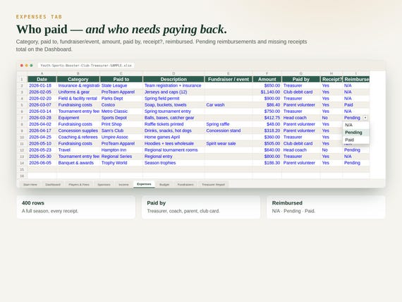Select the 2026-05-30 date cell
The height and width of the screenshot is (302, 402).
pyautogui.click(x=42, y=156)
